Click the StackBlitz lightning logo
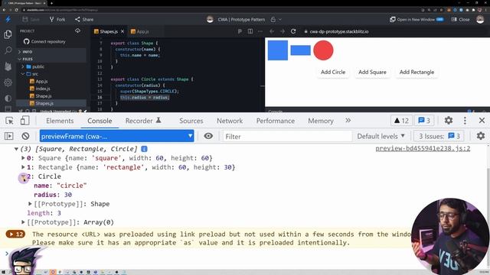 8,19
